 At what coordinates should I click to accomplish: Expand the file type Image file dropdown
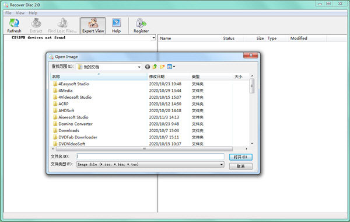pos(221,165)
